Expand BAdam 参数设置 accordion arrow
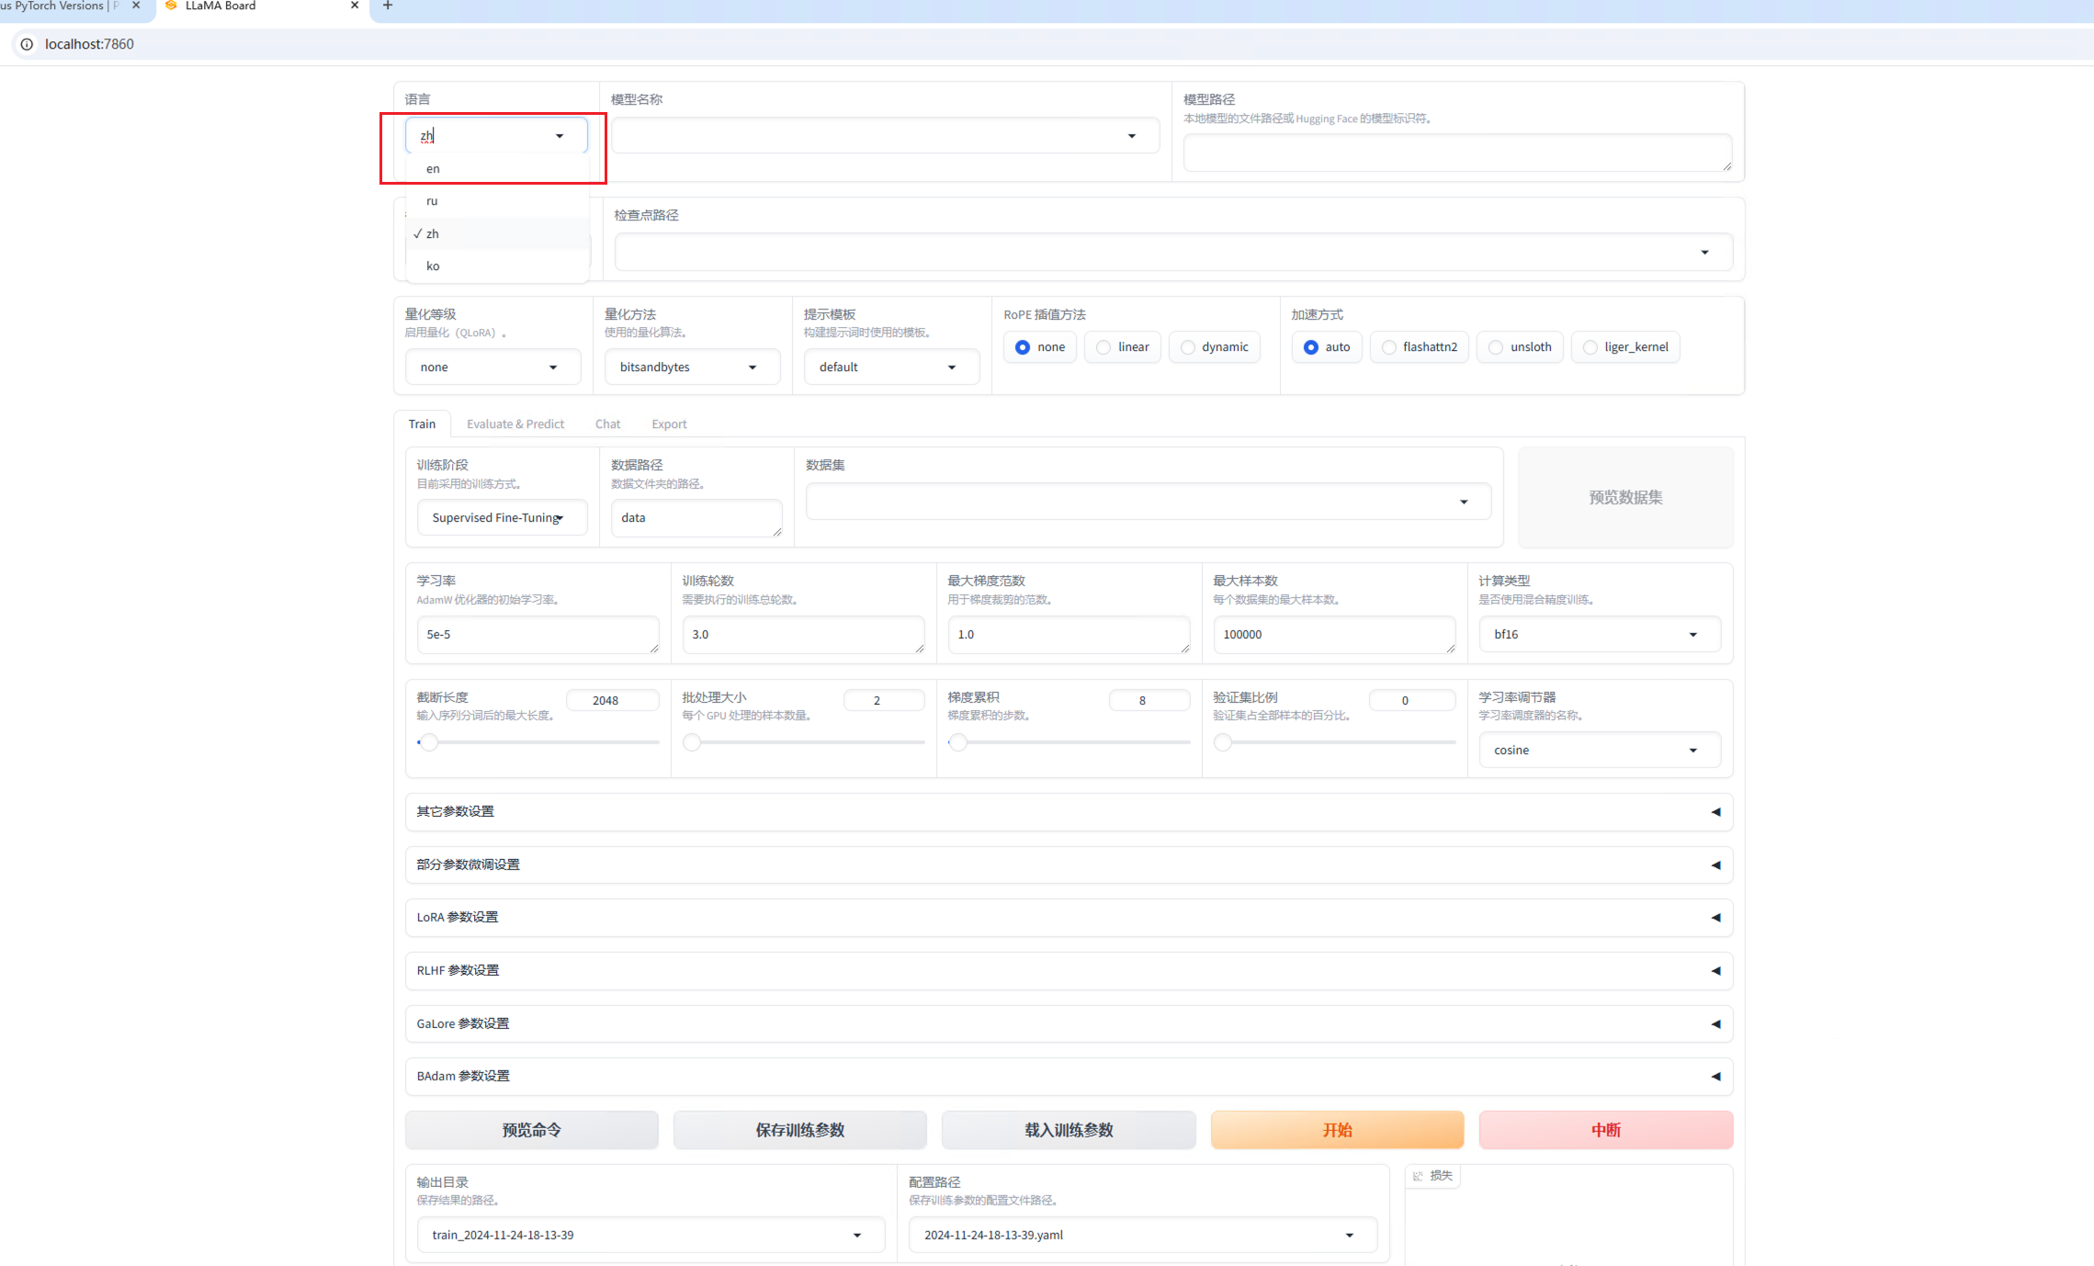This screenshot has height=1266, width=2094. point(1715,1077)
